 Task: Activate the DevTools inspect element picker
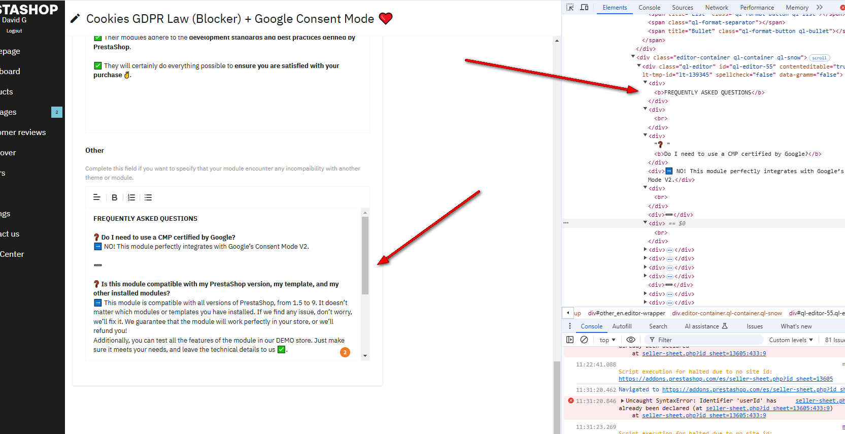tap(570, 7)
